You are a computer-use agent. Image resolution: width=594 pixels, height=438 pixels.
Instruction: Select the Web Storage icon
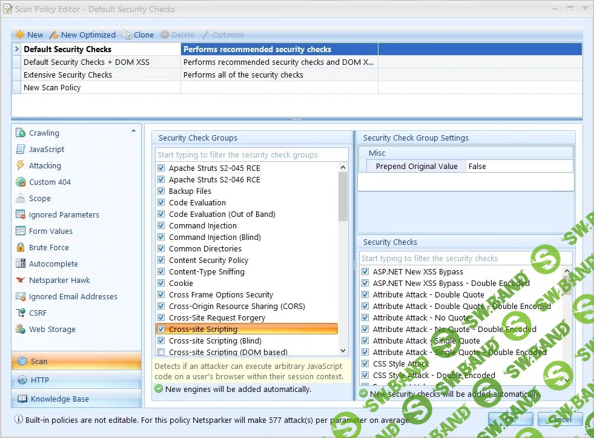(x=21, y=329)
